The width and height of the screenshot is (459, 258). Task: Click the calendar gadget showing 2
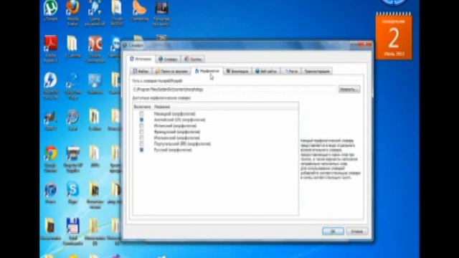pos(394,36)
